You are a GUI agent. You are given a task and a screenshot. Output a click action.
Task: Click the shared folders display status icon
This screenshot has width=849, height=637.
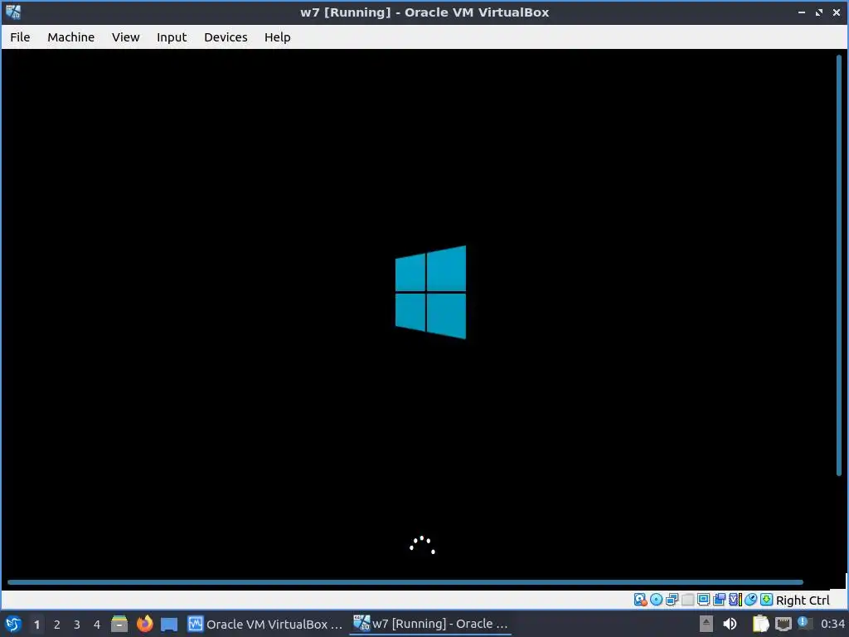tap(703, 600)
